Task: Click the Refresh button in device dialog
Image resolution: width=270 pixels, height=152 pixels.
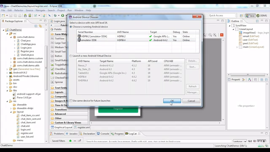Action: point(192,86)
